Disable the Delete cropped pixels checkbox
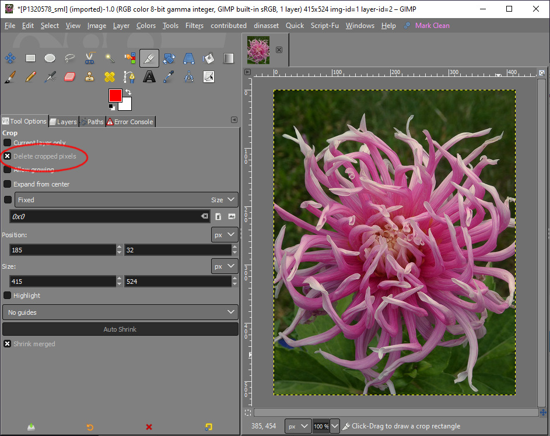Image resolution: width=550 pixels, height=436 pixels. [8, 156]
